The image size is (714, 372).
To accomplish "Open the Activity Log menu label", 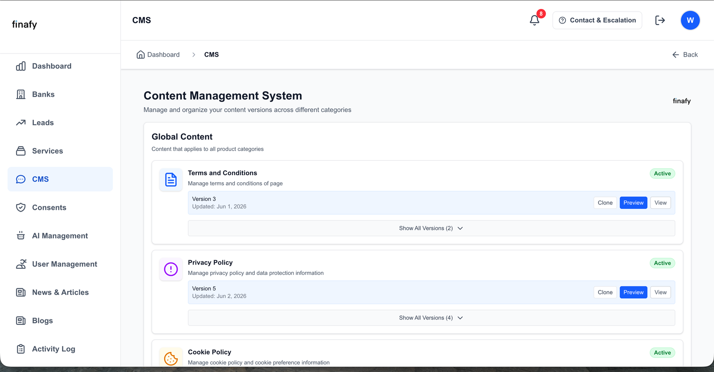I will point(54,349).
